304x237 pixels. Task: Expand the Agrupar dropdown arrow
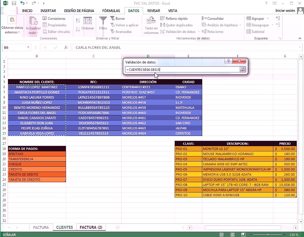pos(268,18)
